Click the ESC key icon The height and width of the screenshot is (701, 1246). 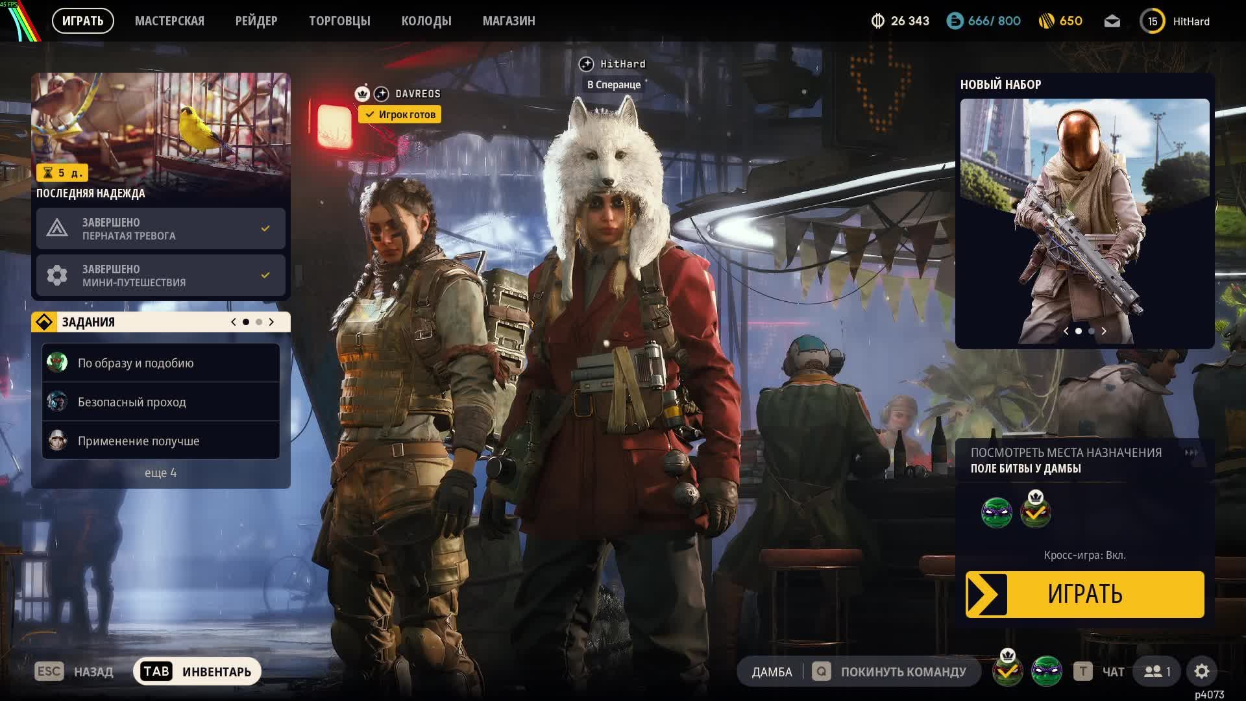[x=49, y=672]
